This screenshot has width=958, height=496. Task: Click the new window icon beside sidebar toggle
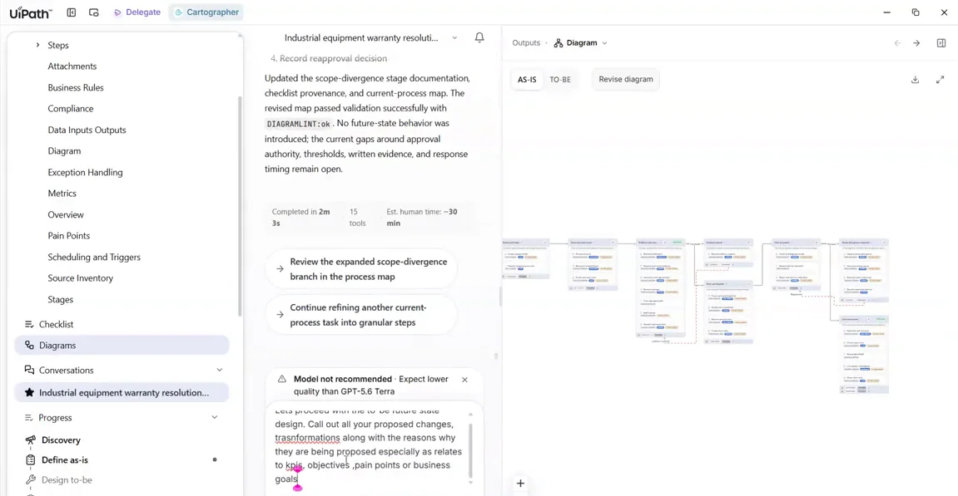[93, 12]
